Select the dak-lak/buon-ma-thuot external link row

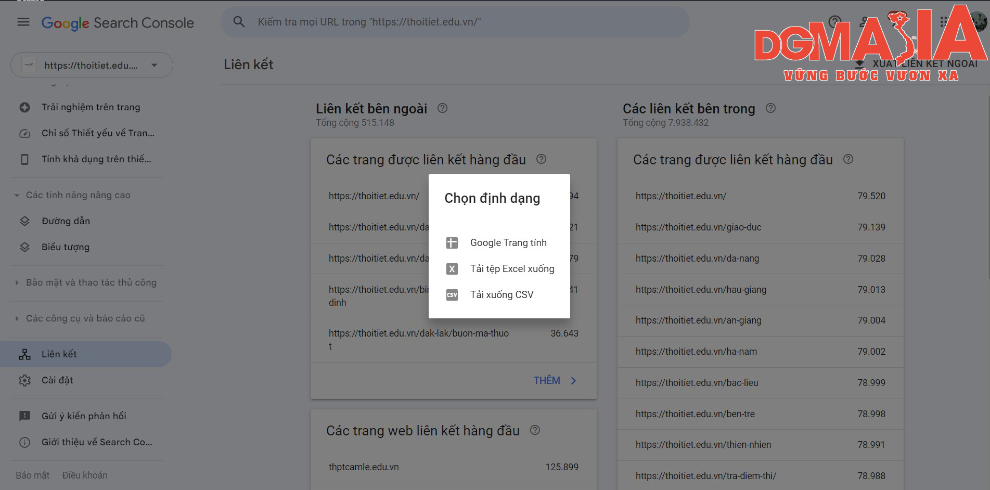tap(454, 340)
